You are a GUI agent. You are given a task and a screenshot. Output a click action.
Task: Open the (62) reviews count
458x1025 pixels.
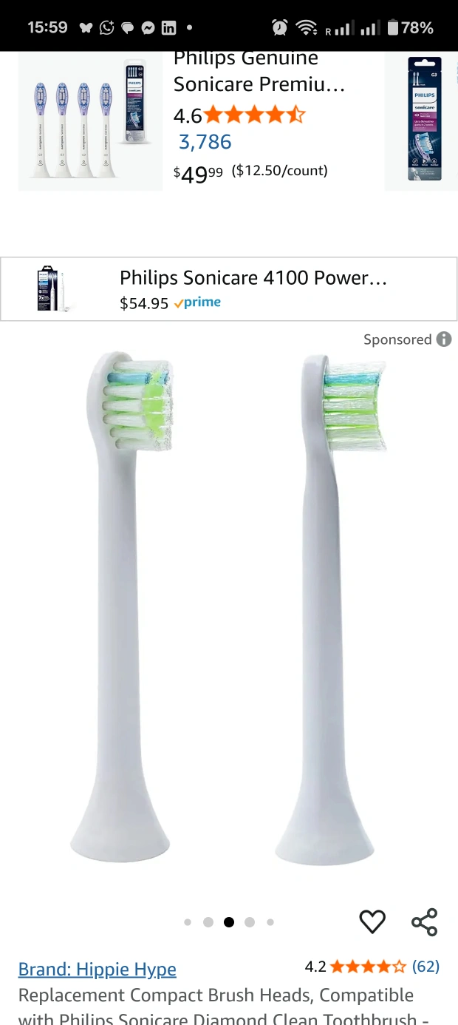point(425,966)
